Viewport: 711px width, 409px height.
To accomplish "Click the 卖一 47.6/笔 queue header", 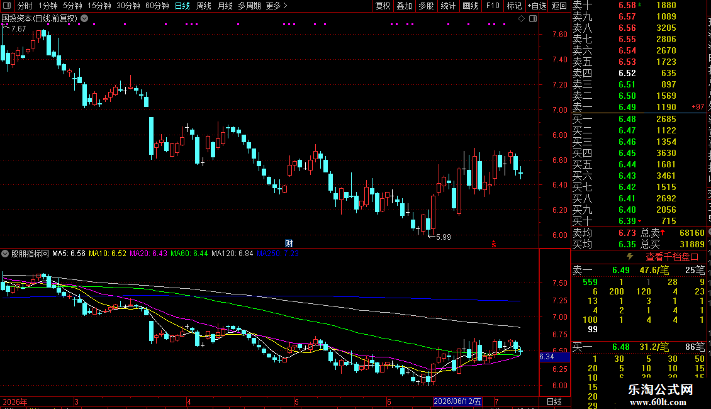I will [639, 270].
